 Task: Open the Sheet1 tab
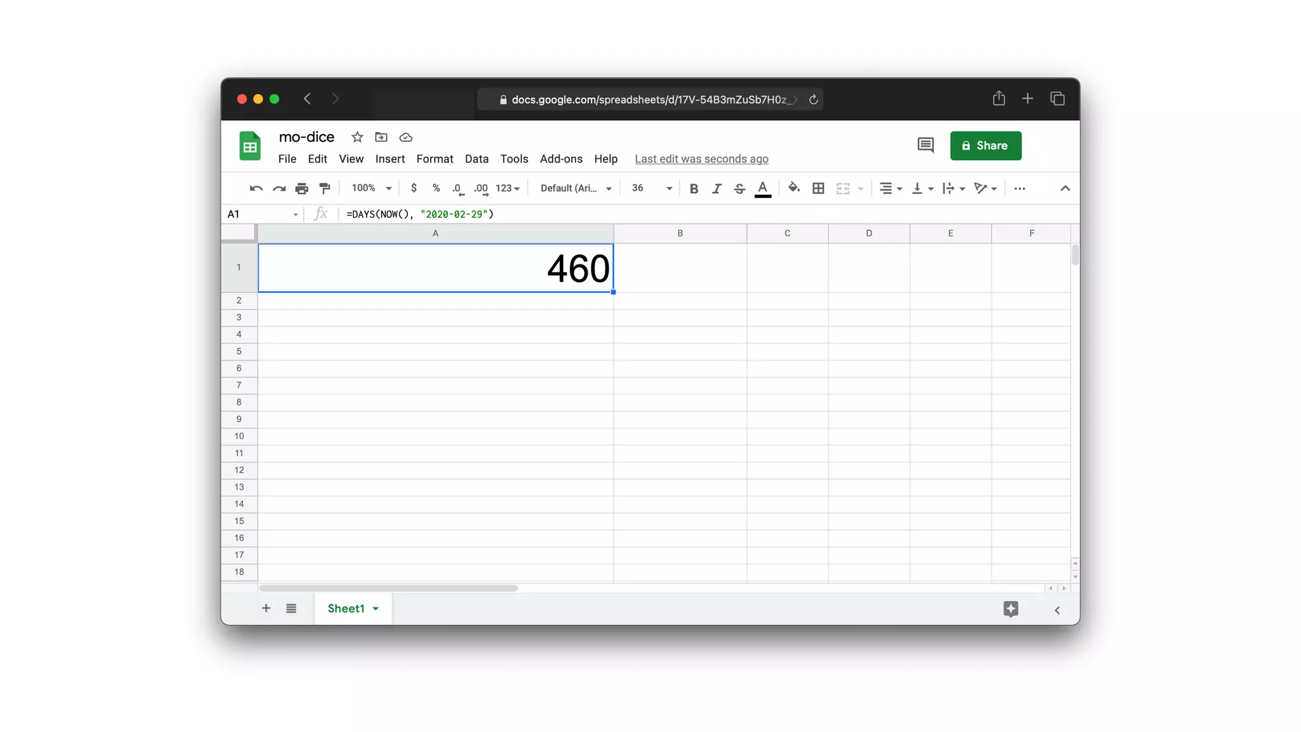[346, 608]
